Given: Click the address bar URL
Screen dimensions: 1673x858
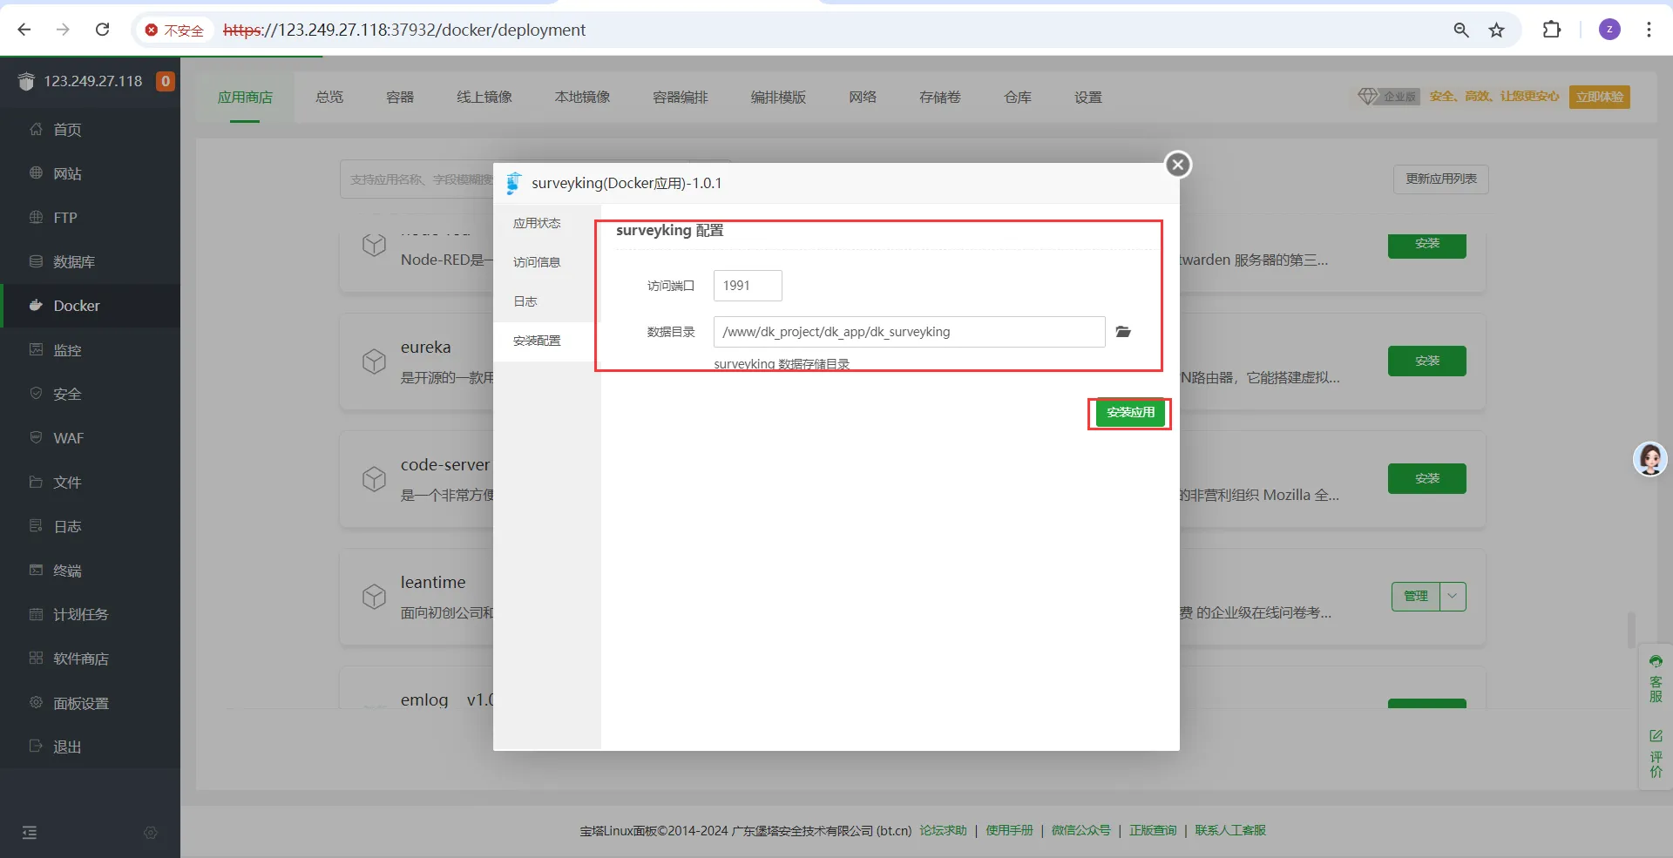Looking at the screenshot, I should point(404,30).
